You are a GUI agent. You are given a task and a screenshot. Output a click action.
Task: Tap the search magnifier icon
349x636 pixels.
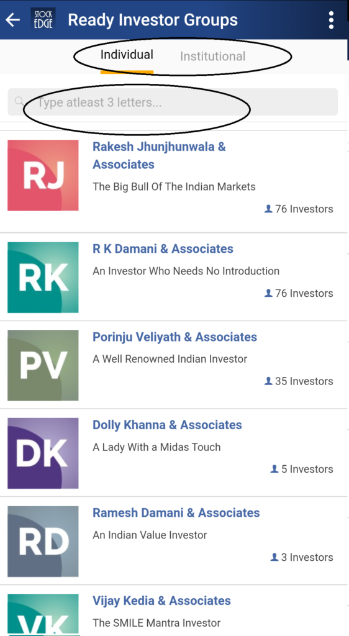click(x=19, y=101)
